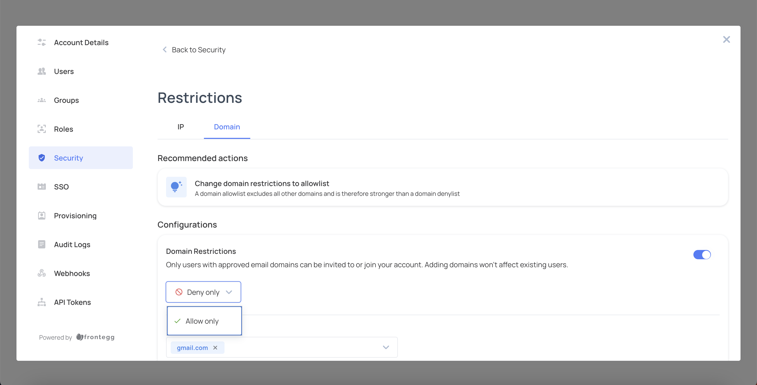Click the Roles icon in sidebar
The height and width of the screenshot is (385, 757).
42,129
